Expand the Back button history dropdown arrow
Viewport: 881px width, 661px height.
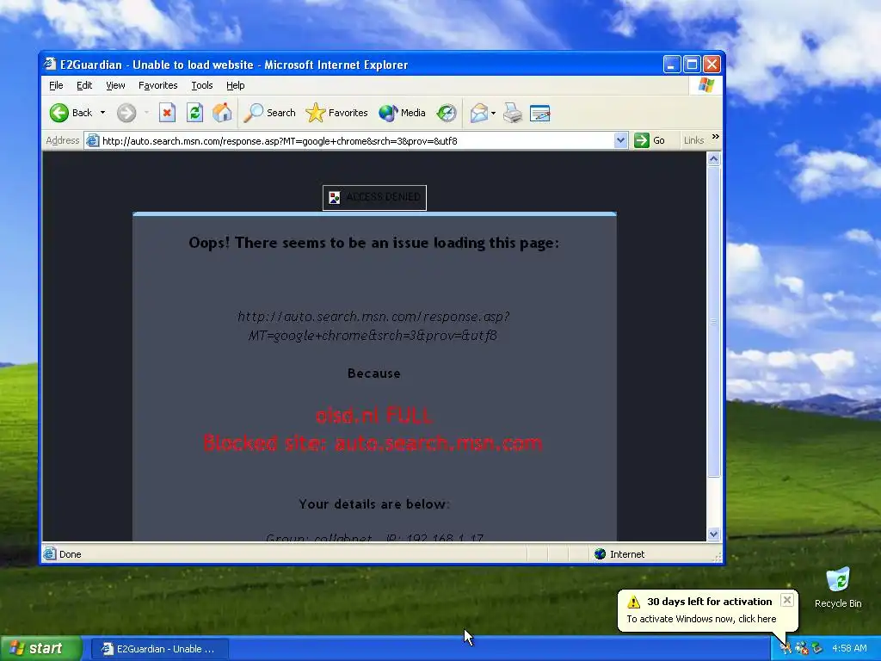tap(103, 113)
